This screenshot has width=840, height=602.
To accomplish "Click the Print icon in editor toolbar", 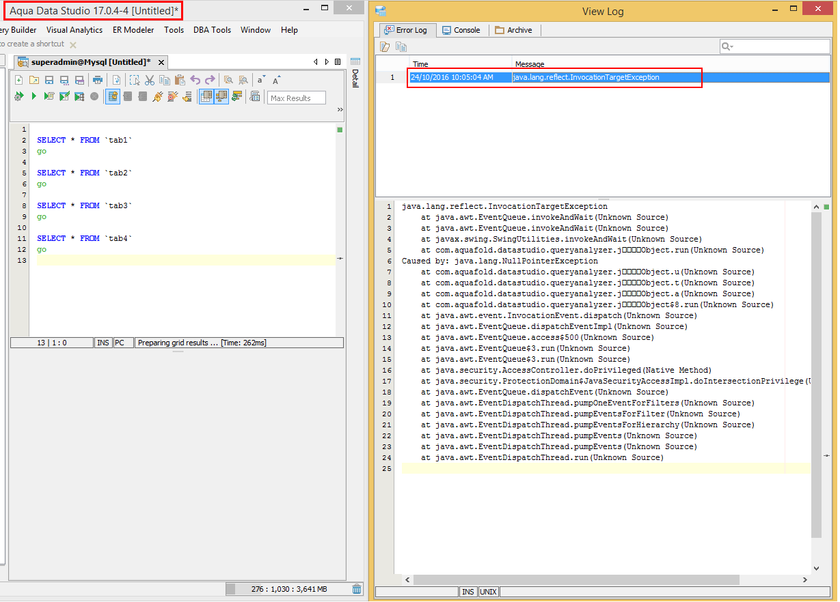I will [98, 80].
